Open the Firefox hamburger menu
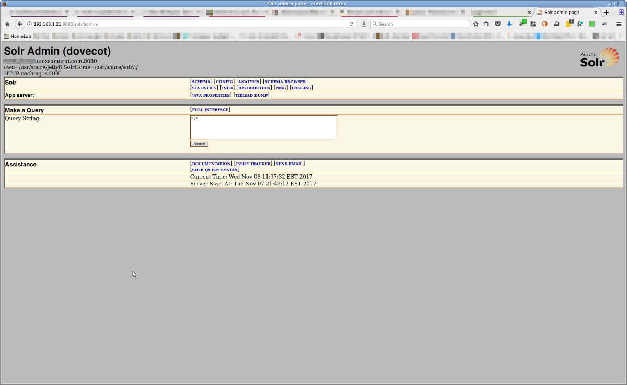627x385 pixels. pyautogui.click(x=618, y=24)
